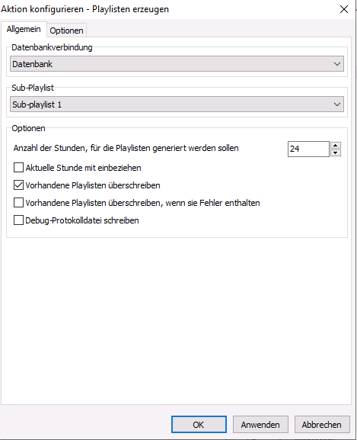
Task: Focus the hours input field showing 24
Action: tap(308, 149)
